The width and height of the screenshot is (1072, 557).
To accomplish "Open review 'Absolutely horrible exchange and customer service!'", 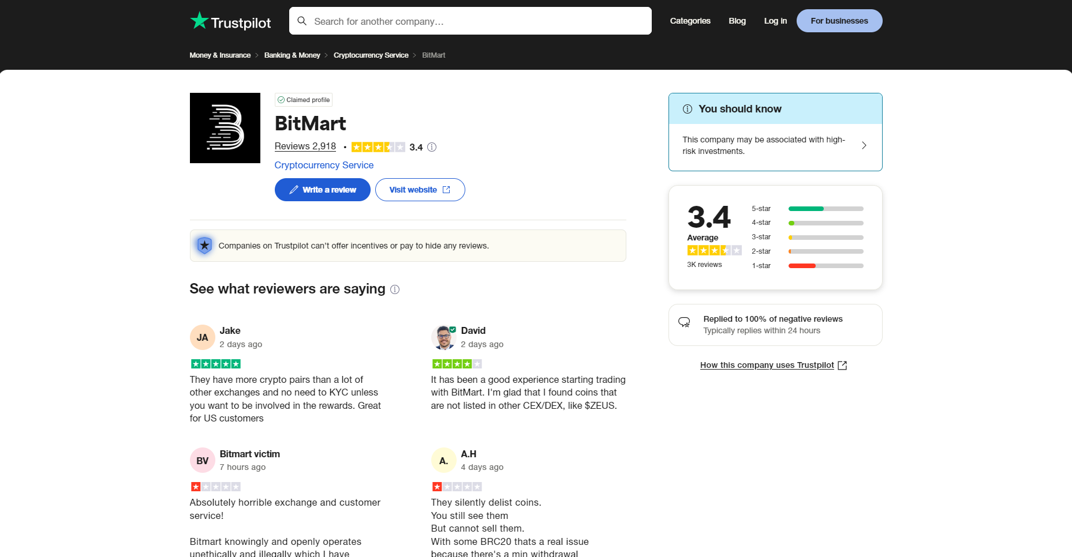I will [285, 509].
